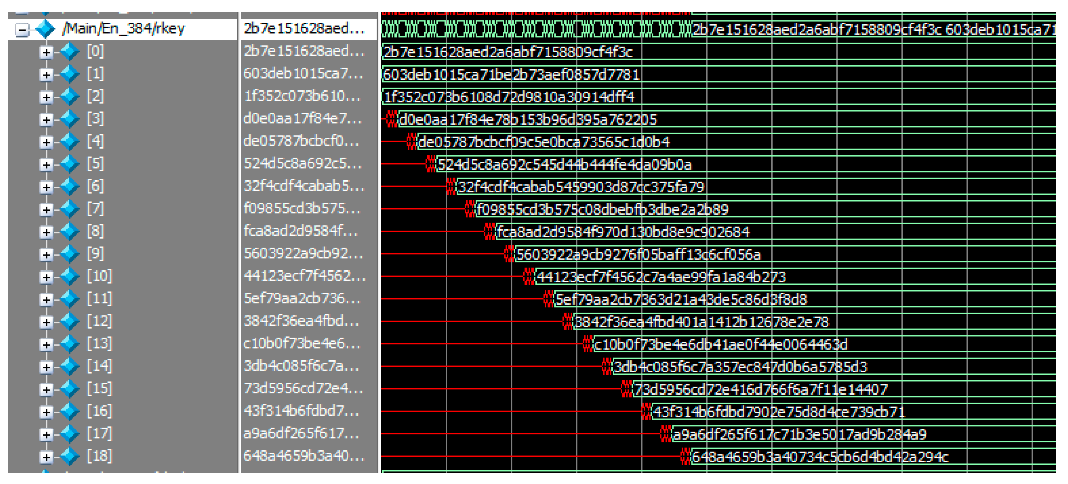Collapse the /Main/En_384/rkey signal tree

point(22,29)
